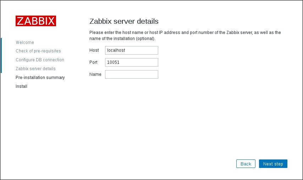Viewport: 303px width, 180px height.
Task: Select Check of pre-requisites step
Action: (38, 51)
